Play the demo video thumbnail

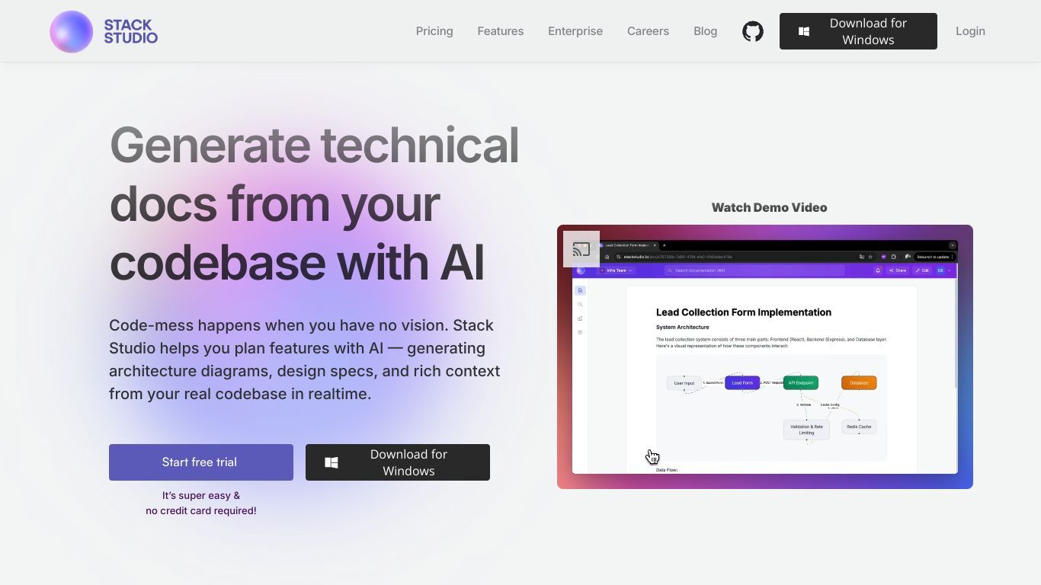(765, 356)
